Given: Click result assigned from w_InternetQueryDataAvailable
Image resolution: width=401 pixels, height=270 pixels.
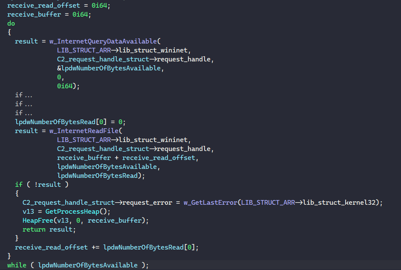Looking at the screenshot, I should tap(26, 41).
